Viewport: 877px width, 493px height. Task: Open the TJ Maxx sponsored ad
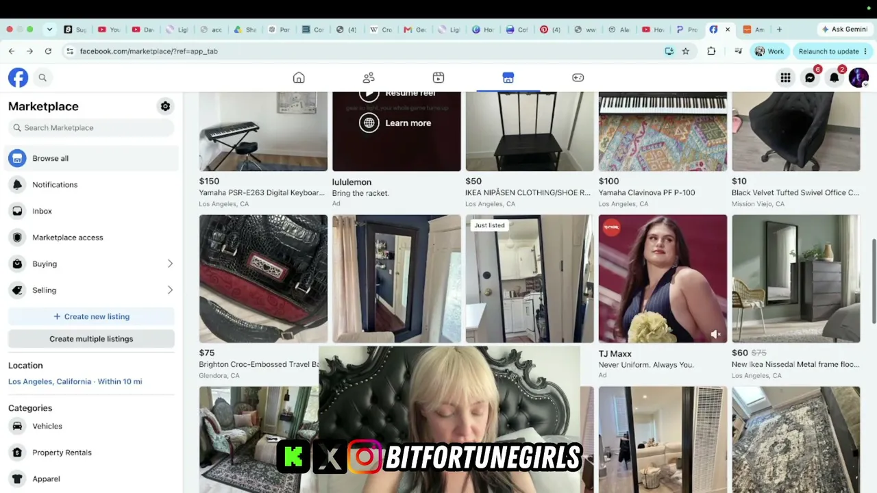pos(663,279)
